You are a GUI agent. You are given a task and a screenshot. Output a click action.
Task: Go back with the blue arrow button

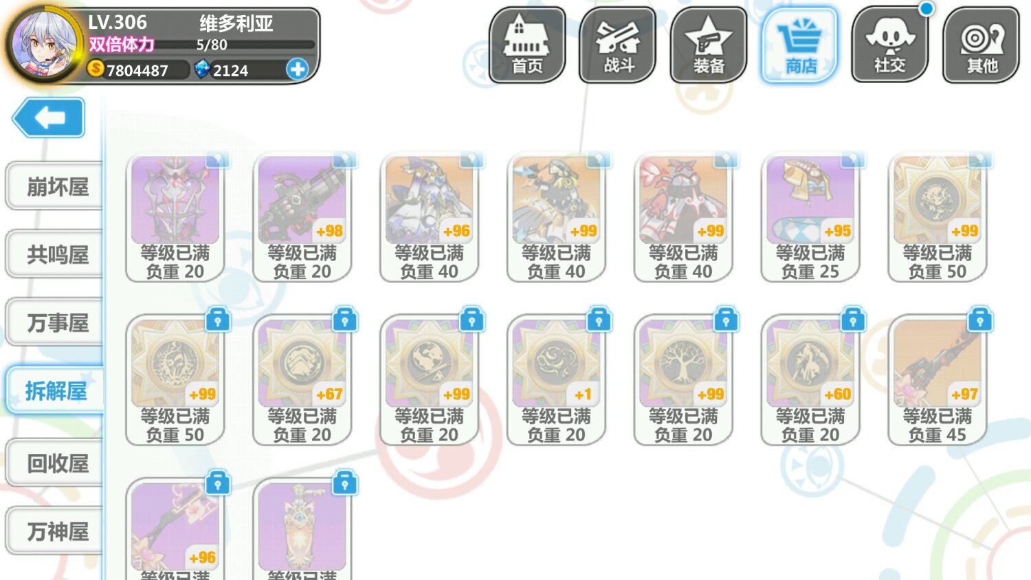click(x=49, y=118)
